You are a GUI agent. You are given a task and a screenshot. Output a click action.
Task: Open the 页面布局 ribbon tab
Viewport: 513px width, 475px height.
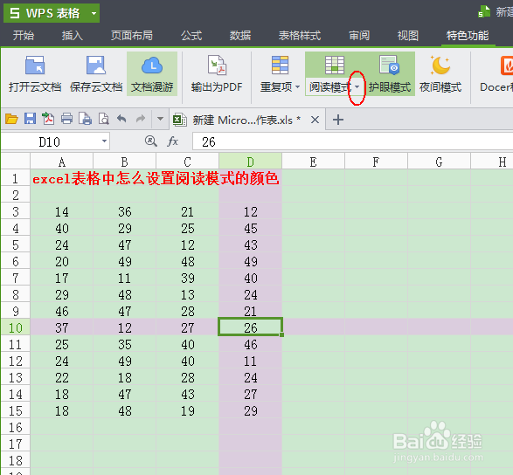coord(131,35)
